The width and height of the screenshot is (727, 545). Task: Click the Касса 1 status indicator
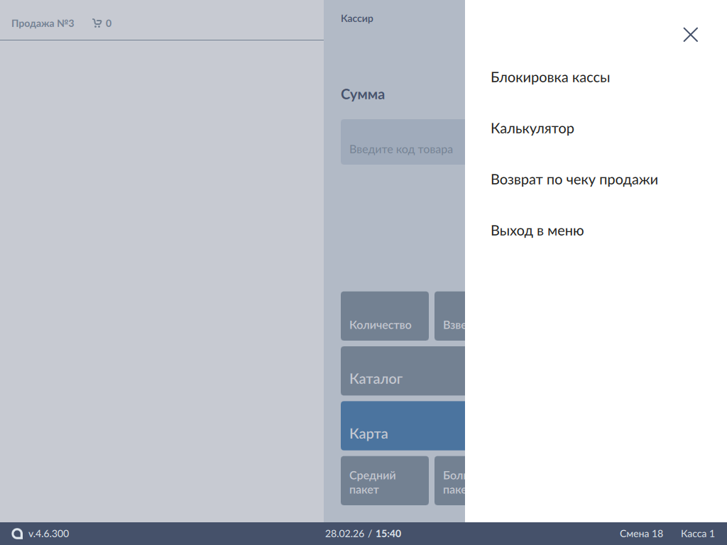coord(697,534)
